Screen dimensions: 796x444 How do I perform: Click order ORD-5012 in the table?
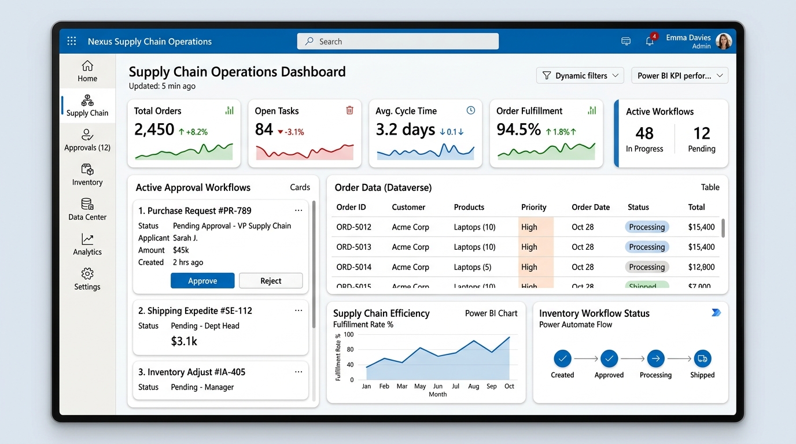(x=354, y=227)
